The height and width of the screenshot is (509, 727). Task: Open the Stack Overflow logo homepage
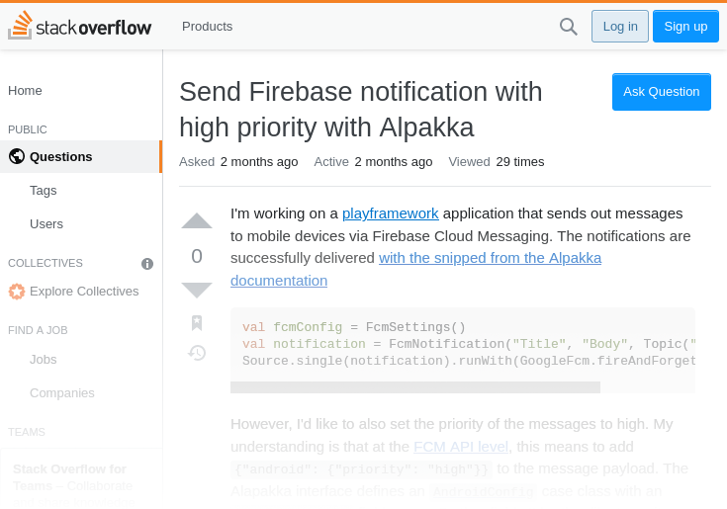coord(80,26)
